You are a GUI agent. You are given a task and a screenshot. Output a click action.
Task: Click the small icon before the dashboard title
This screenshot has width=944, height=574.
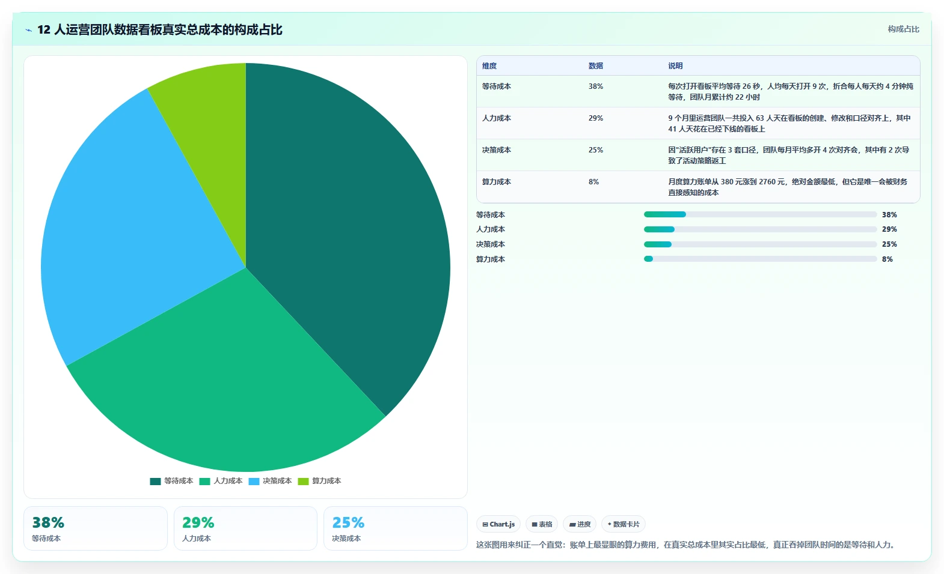click(28, 30)
